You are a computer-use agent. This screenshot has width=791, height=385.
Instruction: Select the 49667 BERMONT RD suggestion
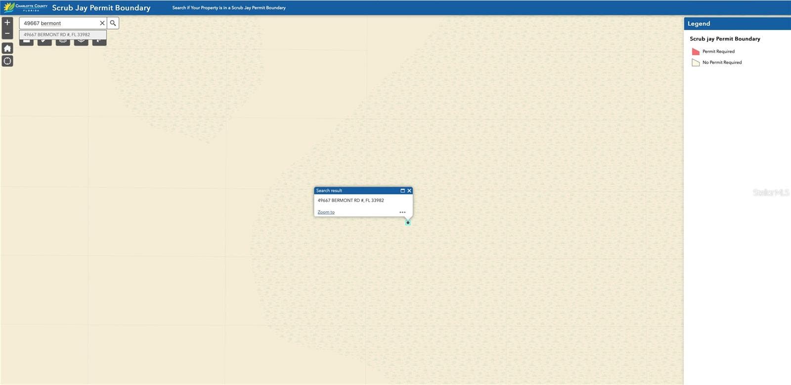(63, 35)
